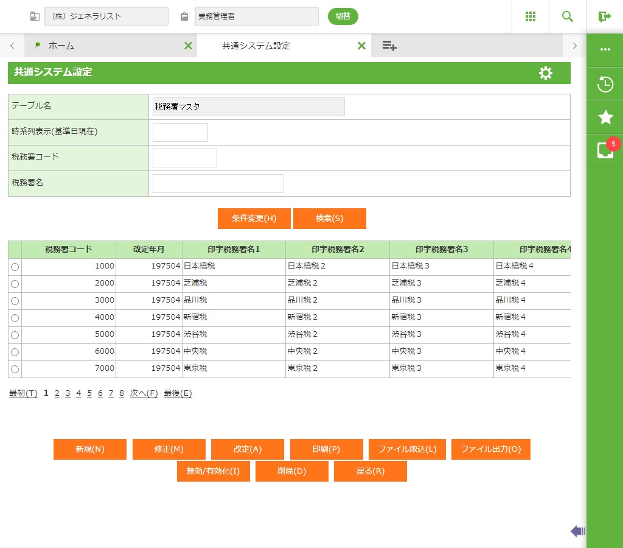Go to the 次へ(F) next page link
623x548 pixels.
[144, 393]
